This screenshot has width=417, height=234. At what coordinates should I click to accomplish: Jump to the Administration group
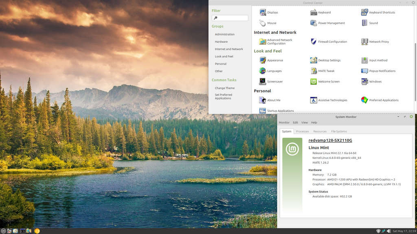tap(225, 34)
